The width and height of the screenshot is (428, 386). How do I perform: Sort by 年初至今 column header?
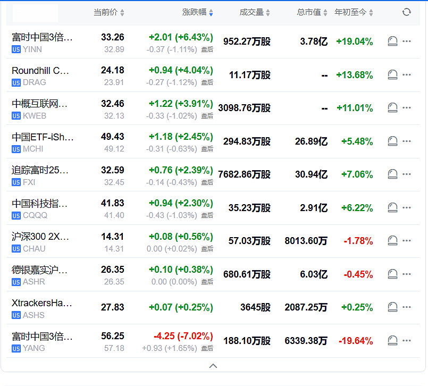point(354,12)
